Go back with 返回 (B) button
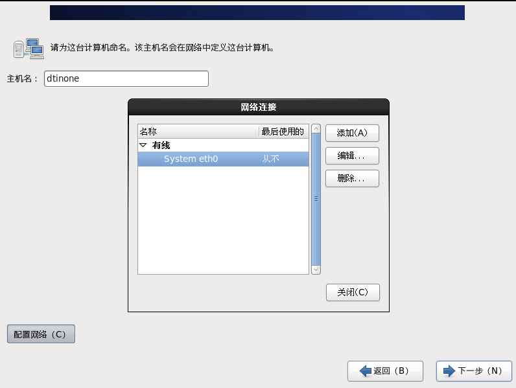 click(x=385, y=371)
